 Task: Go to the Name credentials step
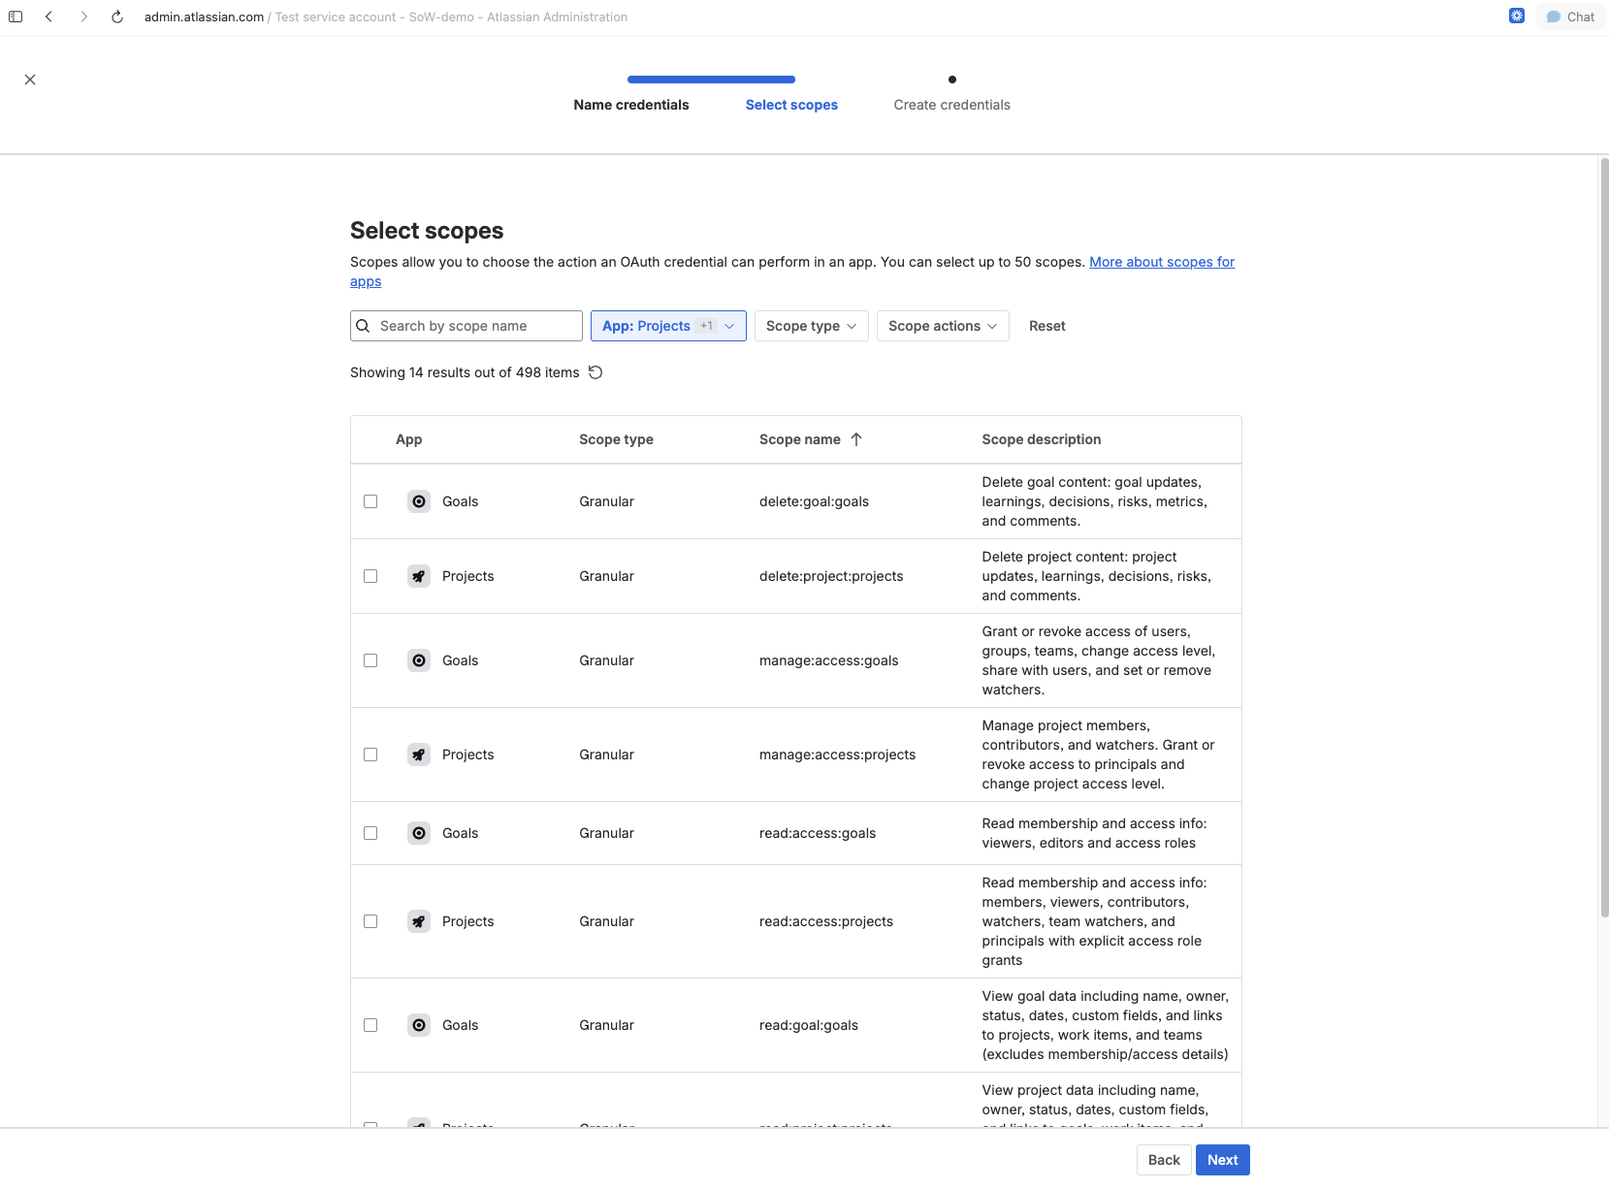[631, 105]
